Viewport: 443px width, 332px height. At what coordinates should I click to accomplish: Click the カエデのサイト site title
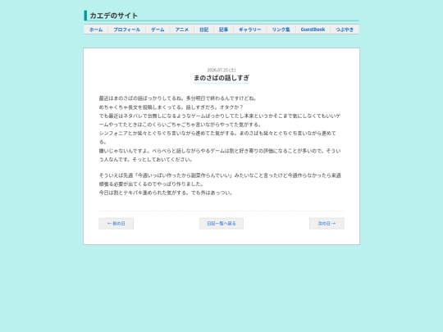[113, 16]
